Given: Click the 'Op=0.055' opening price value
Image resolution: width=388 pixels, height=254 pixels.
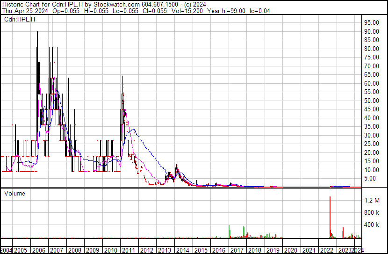Looking at the screenshot, I should coord(66,11).
